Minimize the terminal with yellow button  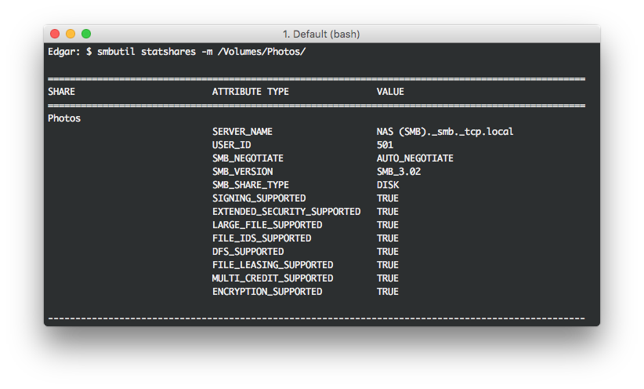(71, 34)
